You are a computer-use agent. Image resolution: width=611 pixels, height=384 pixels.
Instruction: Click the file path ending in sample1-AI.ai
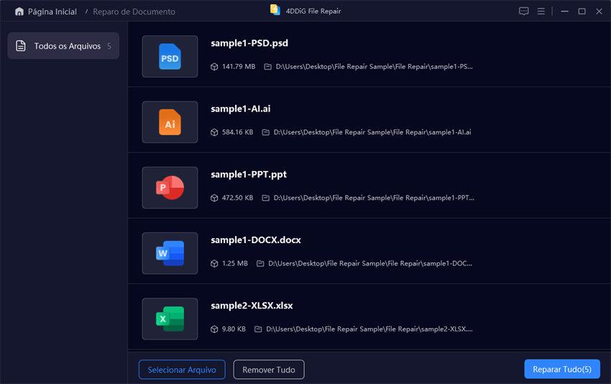click(x=372, y=132)
